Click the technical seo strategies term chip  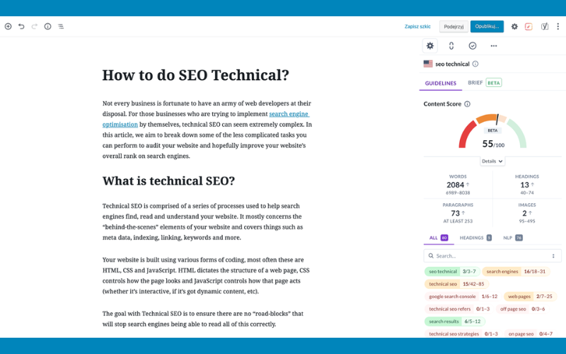463,333
